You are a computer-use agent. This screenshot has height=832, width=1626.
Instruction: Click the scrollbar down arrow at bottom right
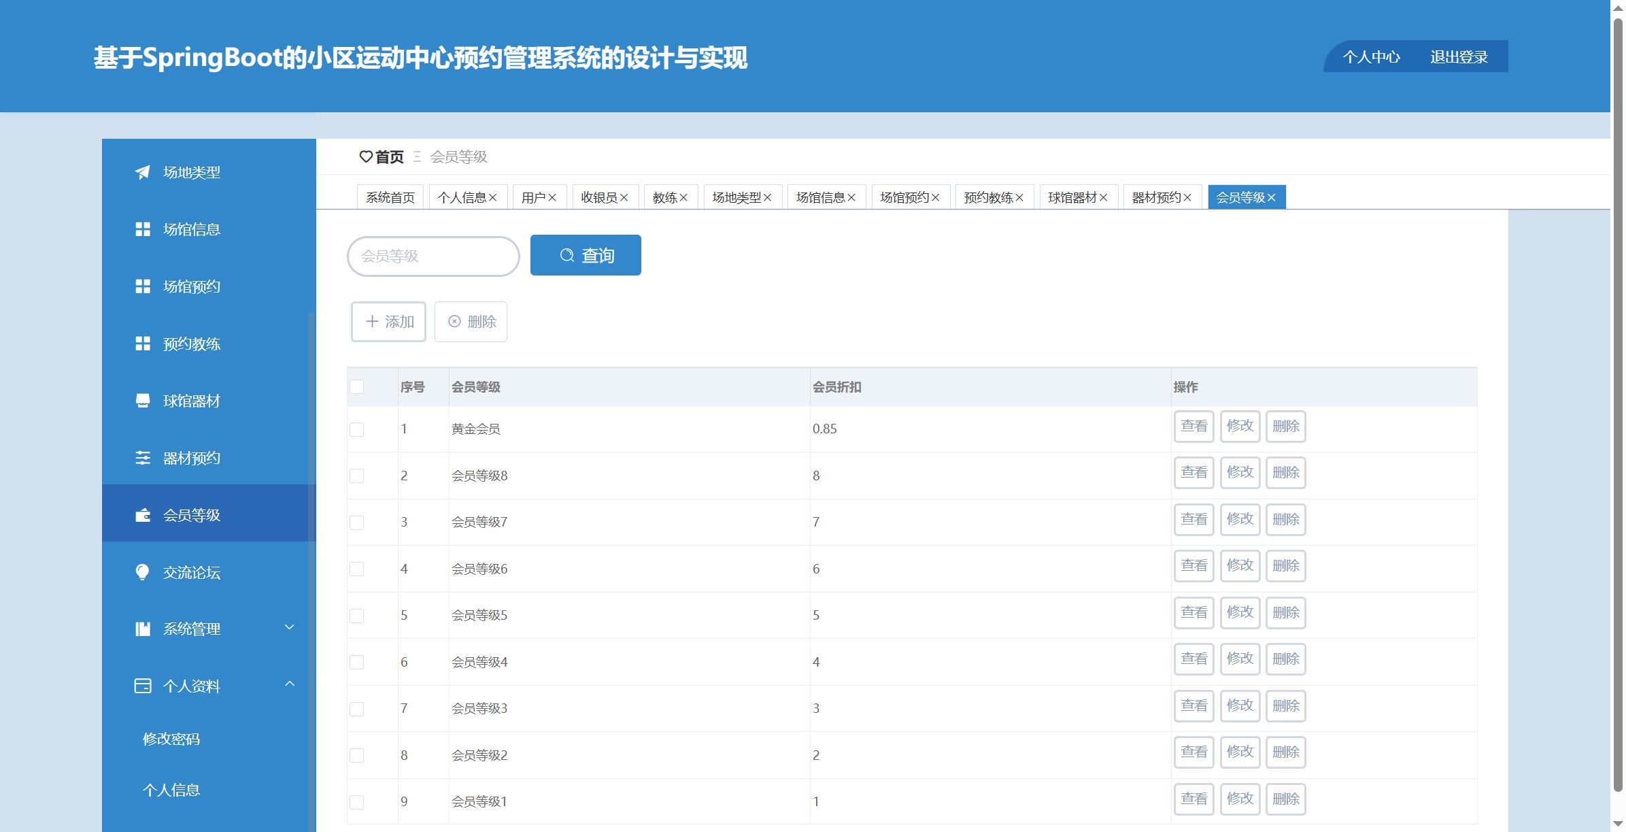[1618, 825]
